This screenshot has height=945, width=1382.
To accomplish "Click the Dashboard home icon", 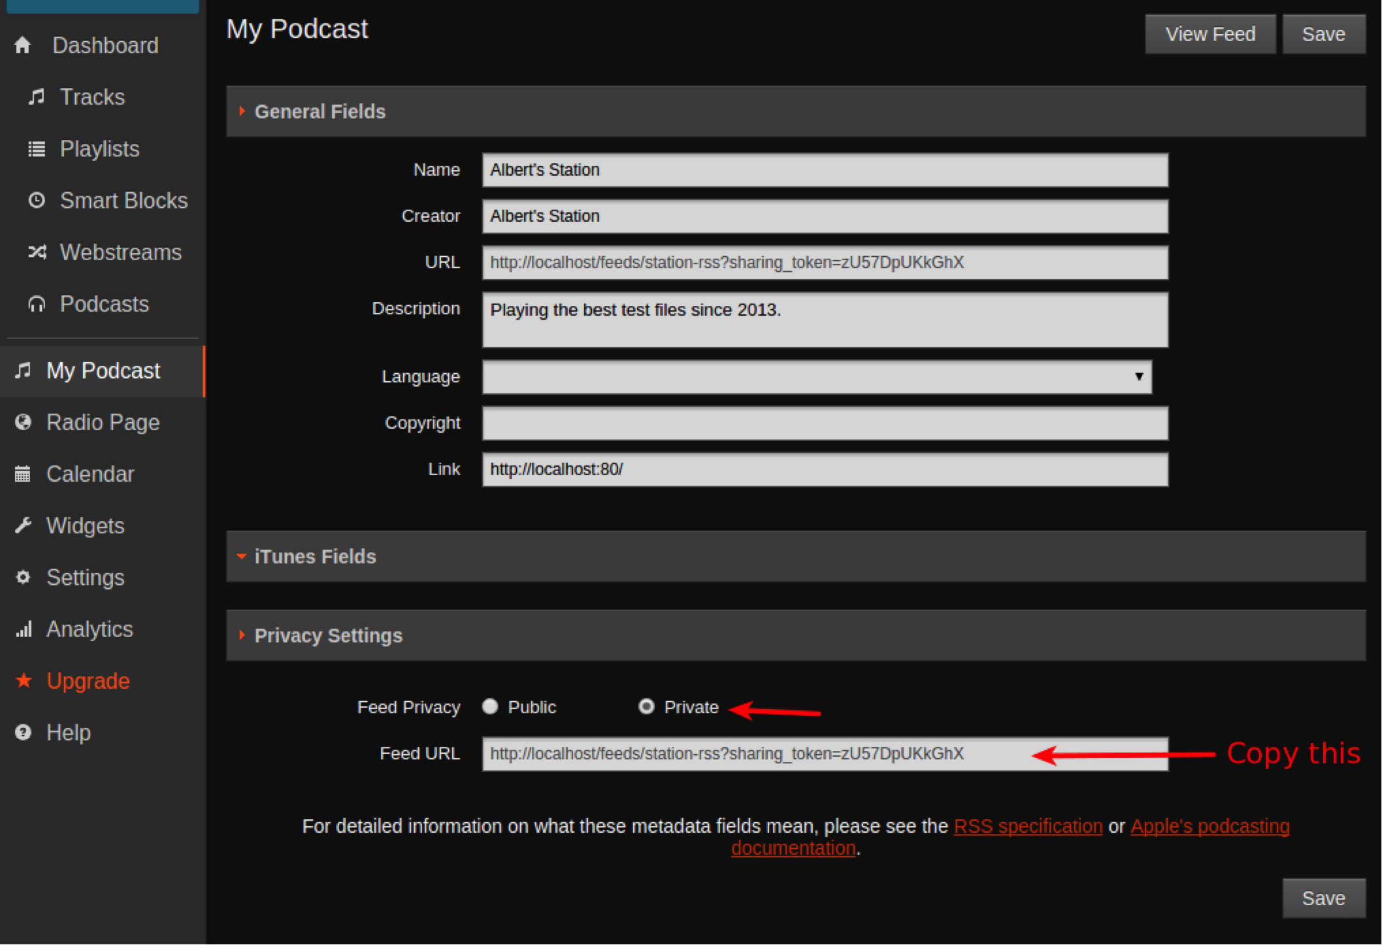I will tap(23, 45).
